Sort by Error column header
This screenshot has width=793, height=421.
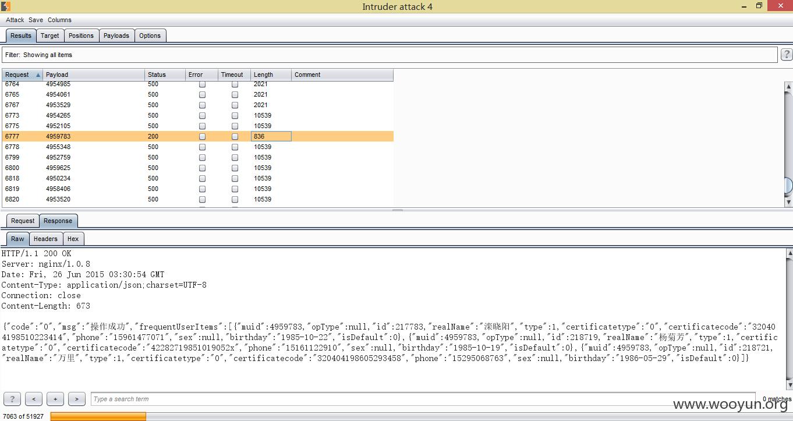pyautogui.click(x=201, y=75)
